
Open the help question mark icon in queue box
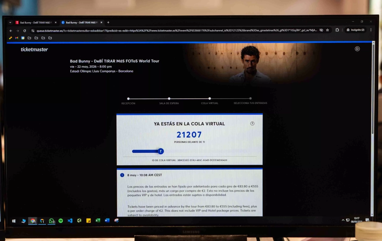click(x=252, y=124)
